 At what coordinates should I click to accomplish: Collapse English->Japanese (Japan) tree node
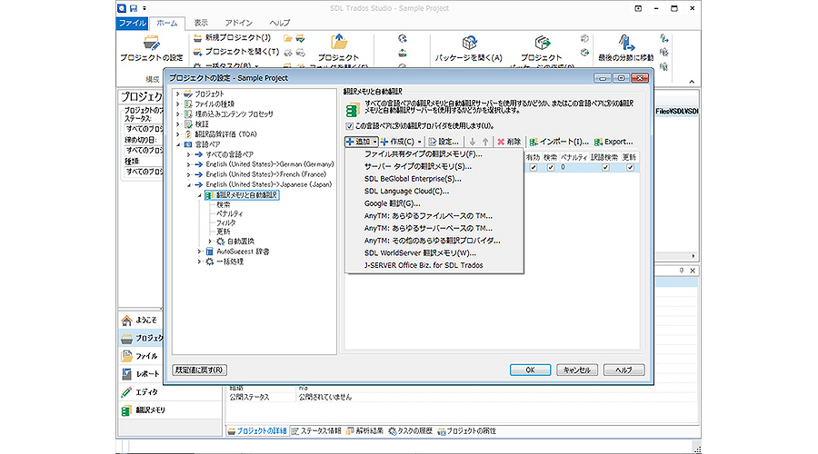pyautogui.click(x=188, y=184)
